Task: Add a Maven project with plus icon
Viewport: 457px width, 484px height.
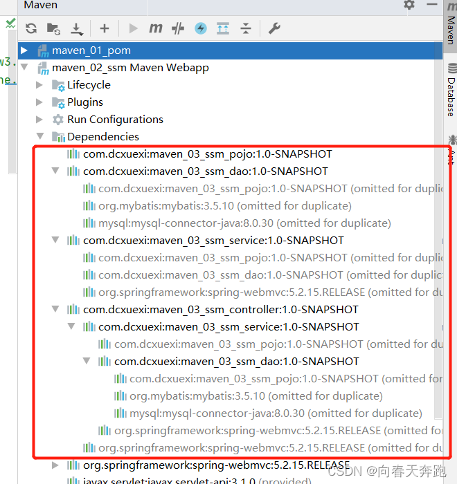Action: [105, 28]
